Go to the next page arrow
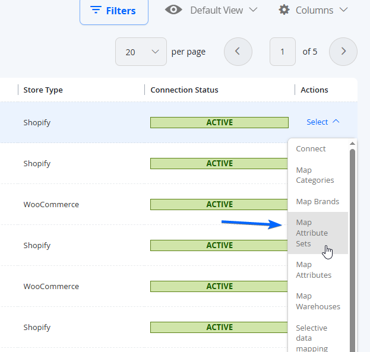 click(343, 52)
